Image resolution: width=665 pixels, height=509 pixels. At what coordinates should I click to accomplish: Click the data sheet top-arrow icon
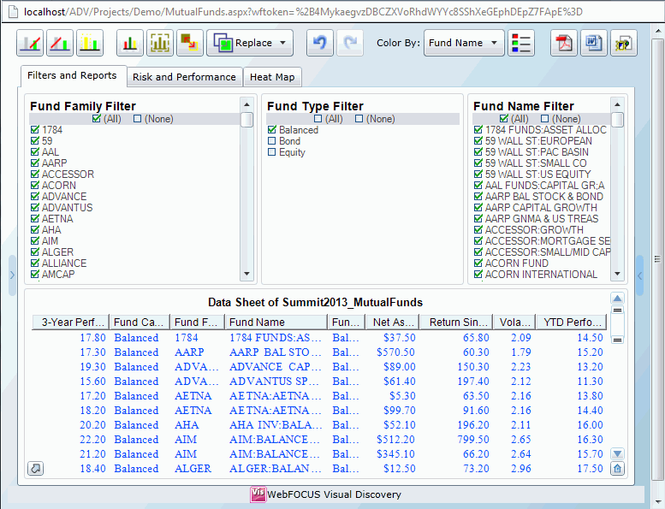tap(618, 299)
